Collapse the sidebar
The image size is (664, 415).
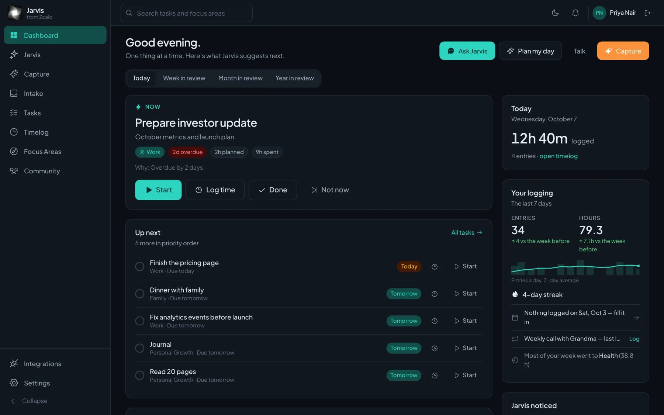tap(55, 401)
